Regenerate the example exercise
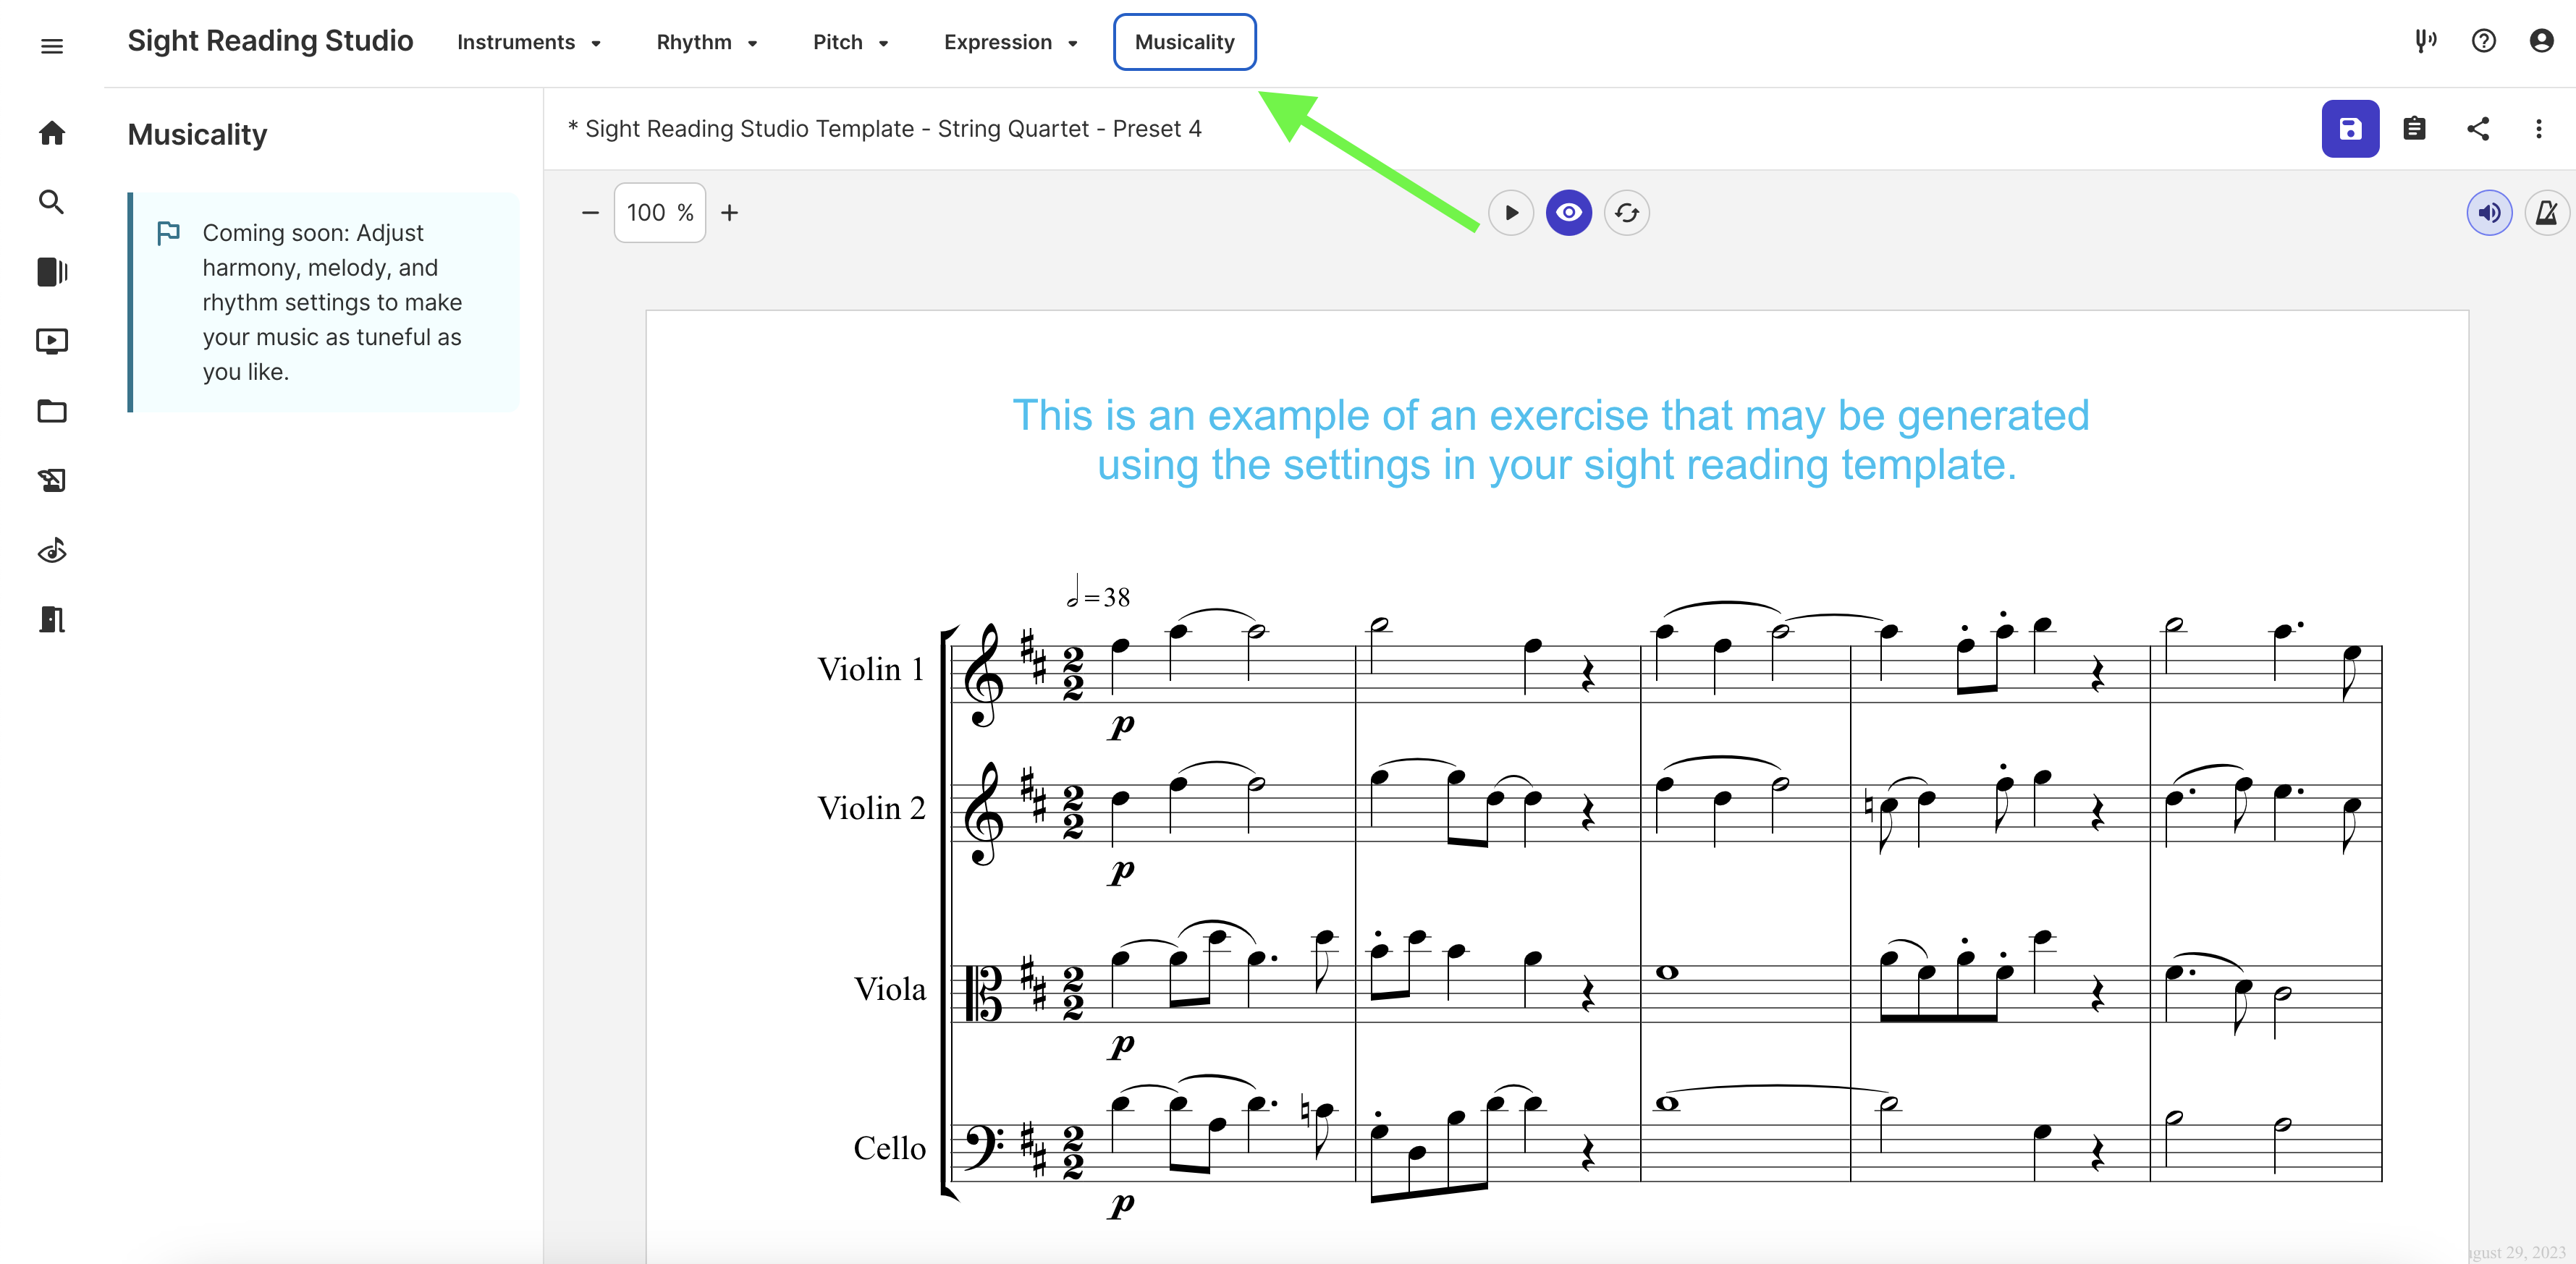The image size is (2576, 1264). (1627, 213)
